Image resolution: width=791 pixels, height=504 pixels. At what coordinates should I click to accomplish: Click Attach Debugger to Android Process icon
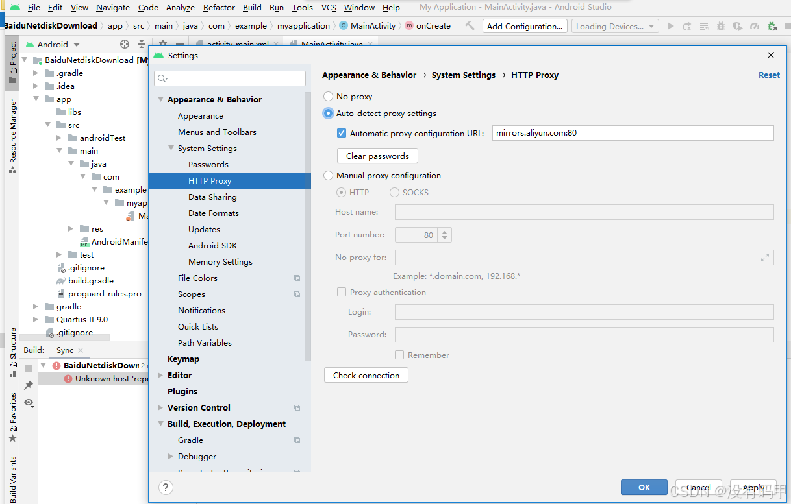pos(772,26)
